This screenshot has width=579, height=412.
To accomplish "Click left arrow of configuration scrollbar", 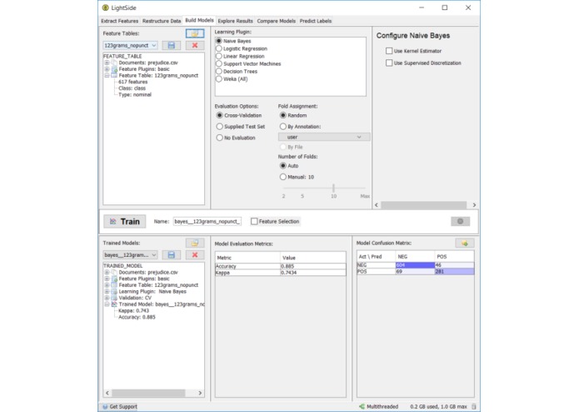I will tap(377, 204).
